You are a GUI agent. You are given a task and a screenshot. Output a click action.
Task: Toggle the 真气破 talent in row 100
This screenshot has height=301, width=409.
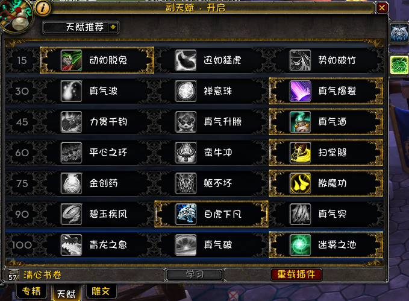(211, 245)
